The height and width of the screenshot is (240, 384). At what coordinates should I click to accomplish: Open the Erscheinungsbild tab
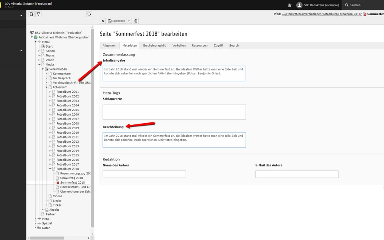pyautogui.click(x=154, y=46)
